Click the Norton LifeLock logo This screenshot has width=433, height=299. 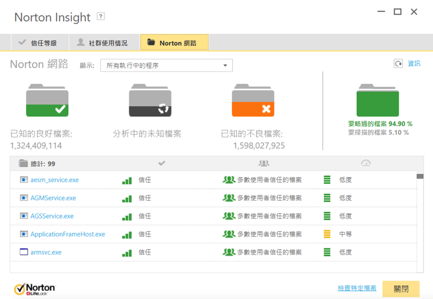click(35, 289)
